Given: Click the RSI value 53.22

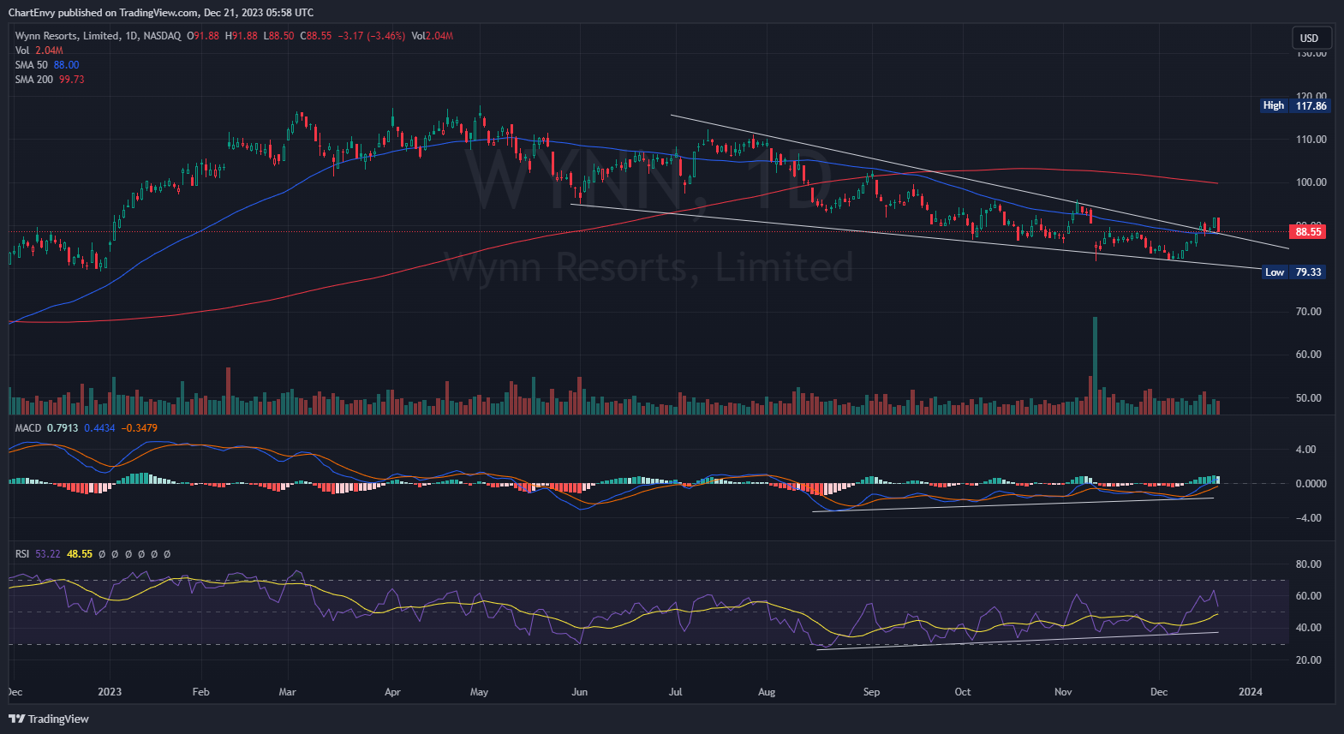Looking at the screenshot, I should tap(48, 554).
